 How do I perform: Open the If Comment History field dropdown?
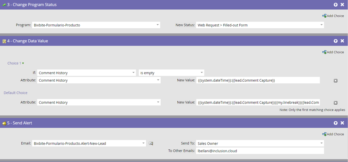tap(86, 73)
